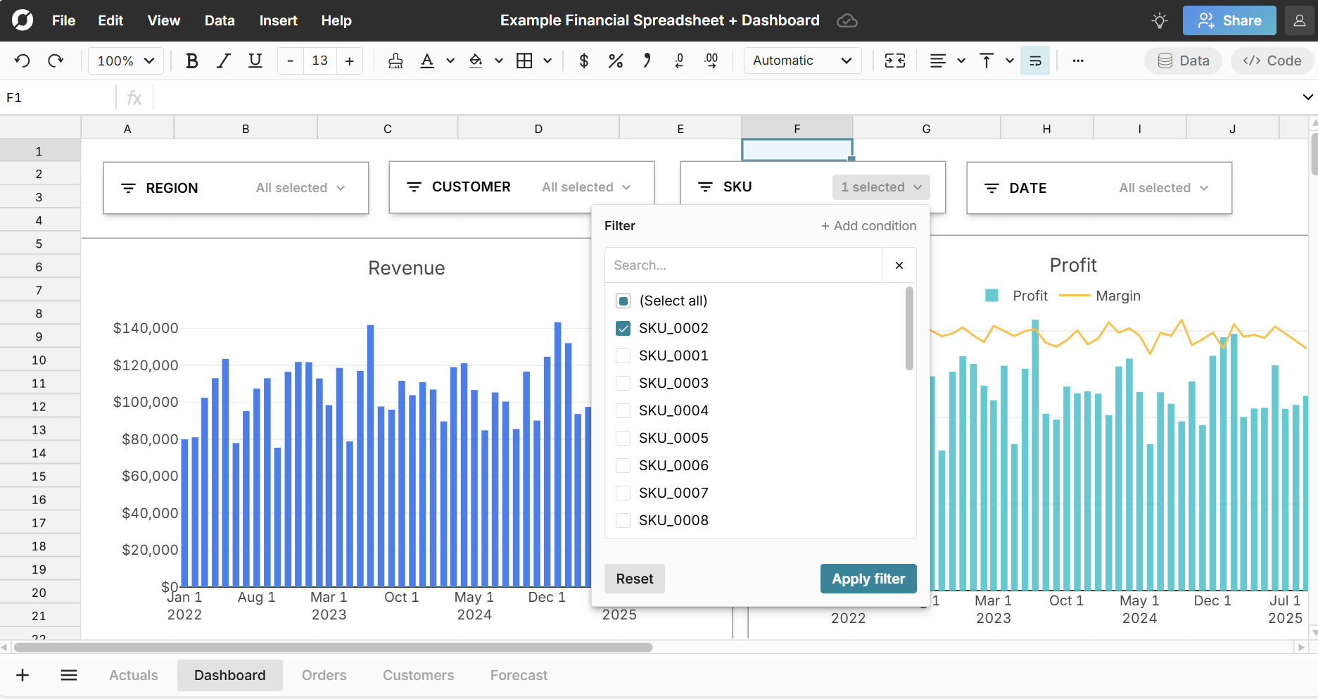Viewport: 1318px width, 699px height.
Task: Decrease decimal places
Action: pos(678,61)
